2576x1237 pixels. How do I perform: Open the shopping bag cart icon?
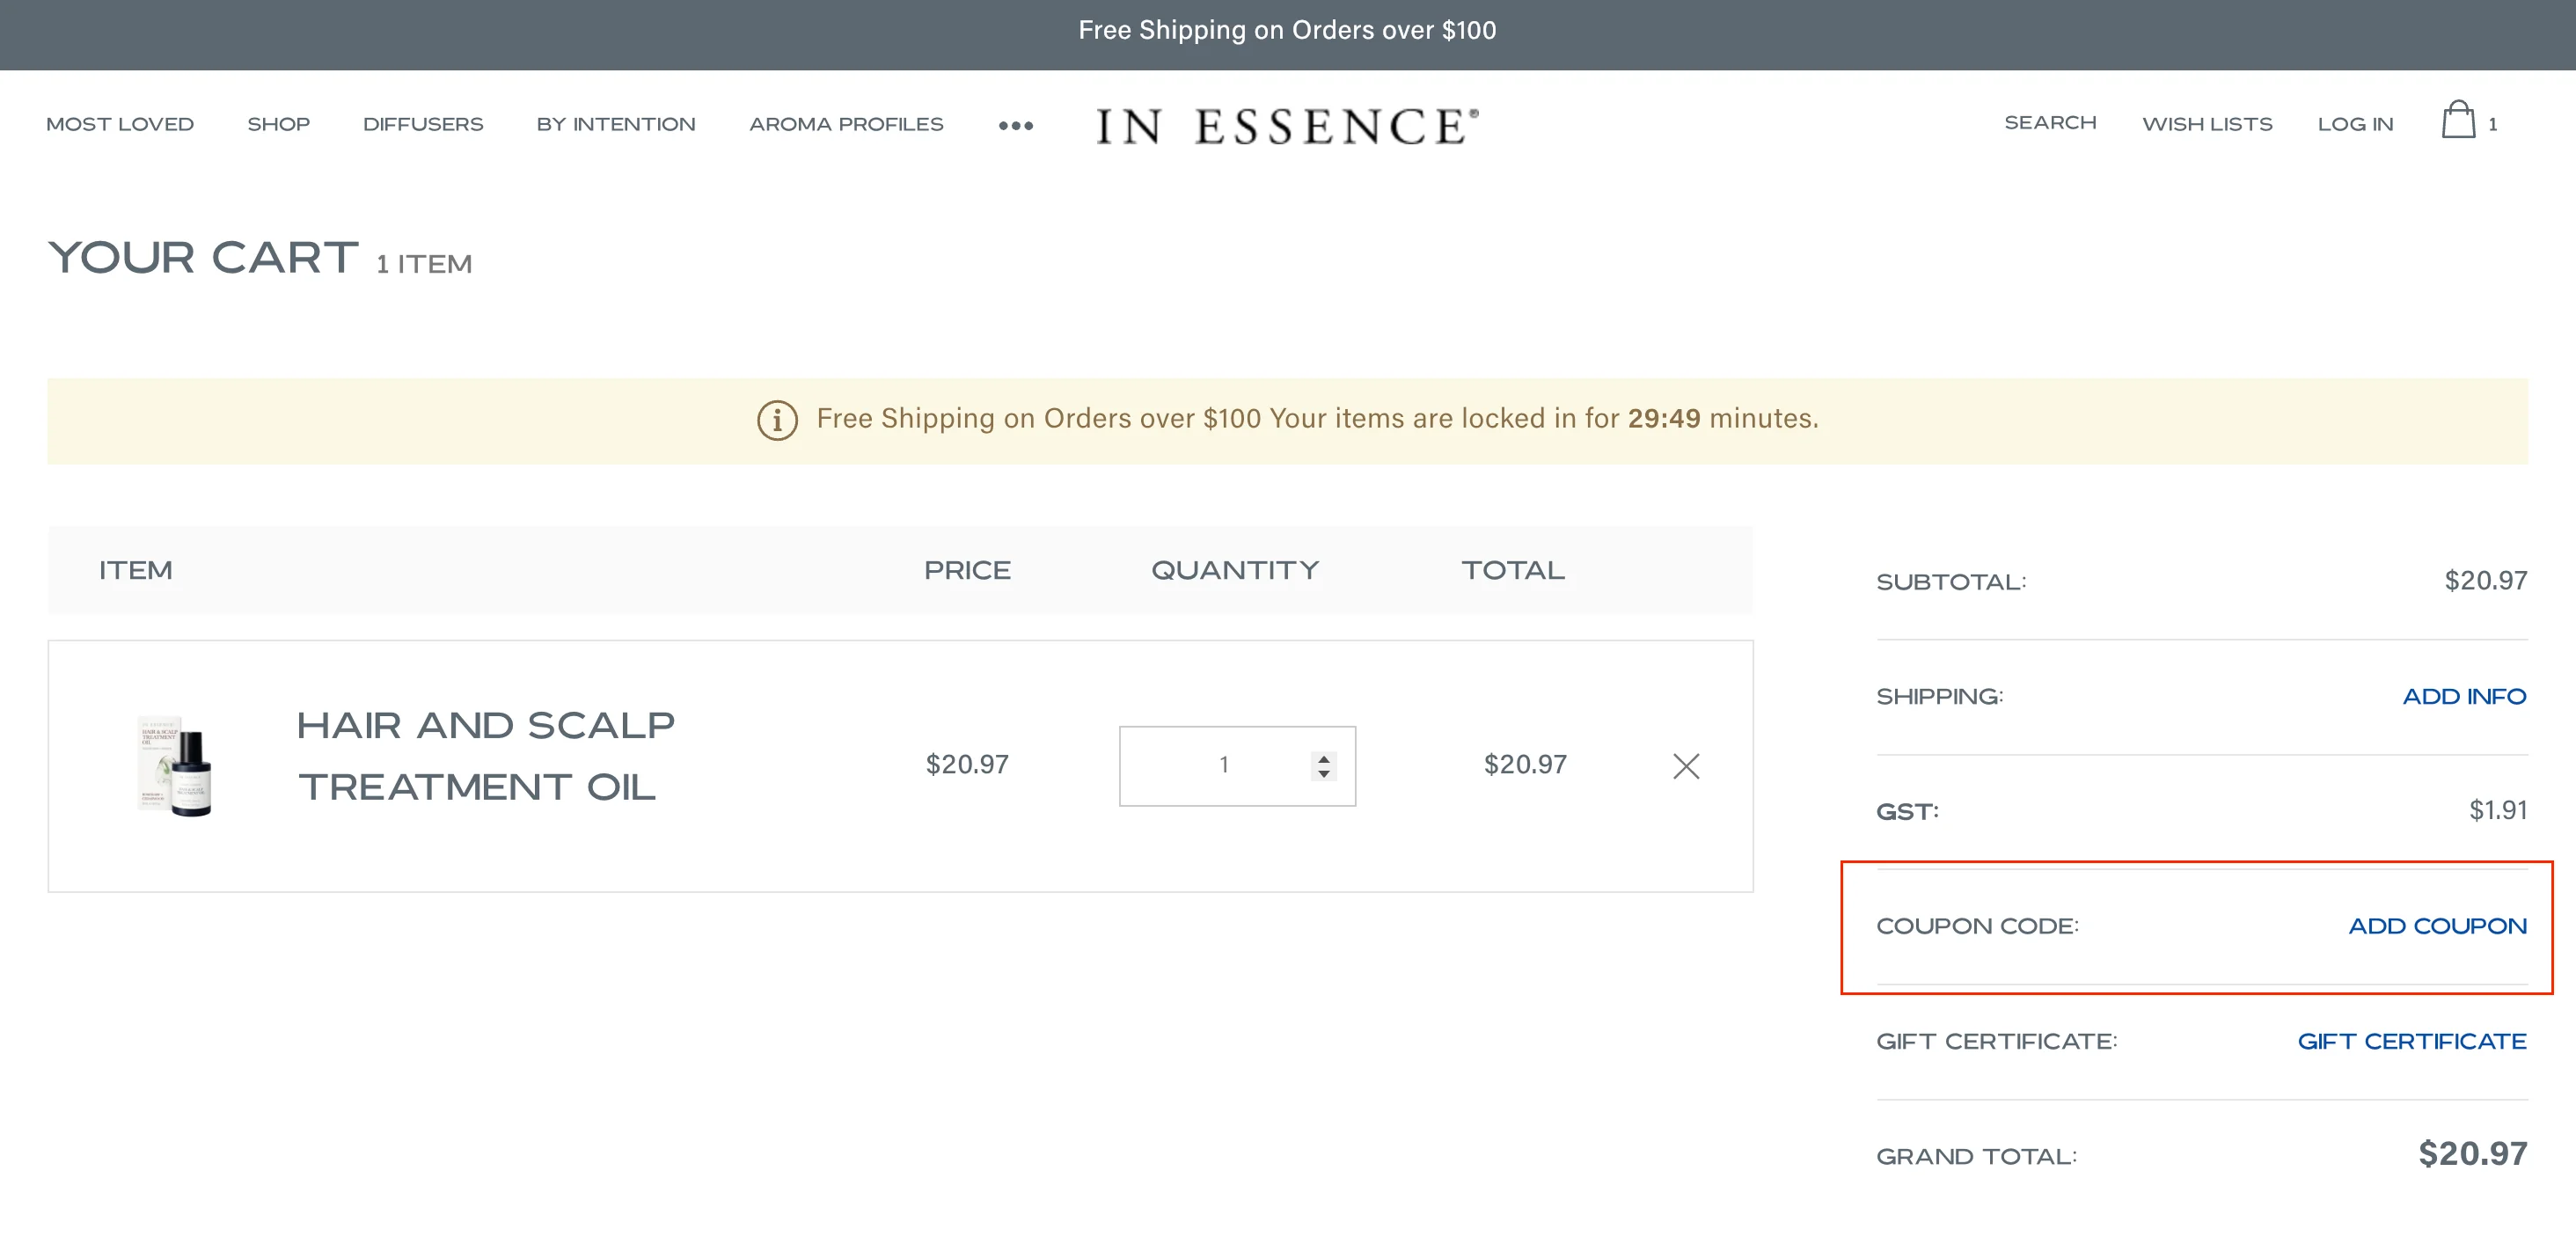pos(2458,120)
